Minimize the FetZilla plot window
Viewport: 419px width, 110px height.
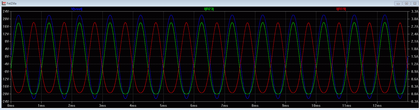[x=398, y=4]
